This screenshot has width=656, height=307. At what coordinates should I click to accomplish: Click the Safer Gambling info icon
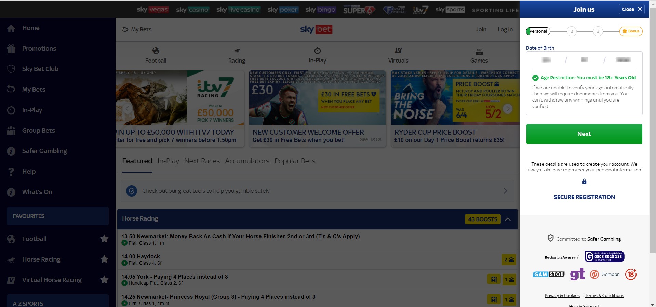click(x=11, y=151)
